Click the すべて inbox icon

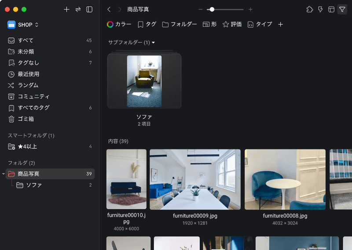point(11,40)
